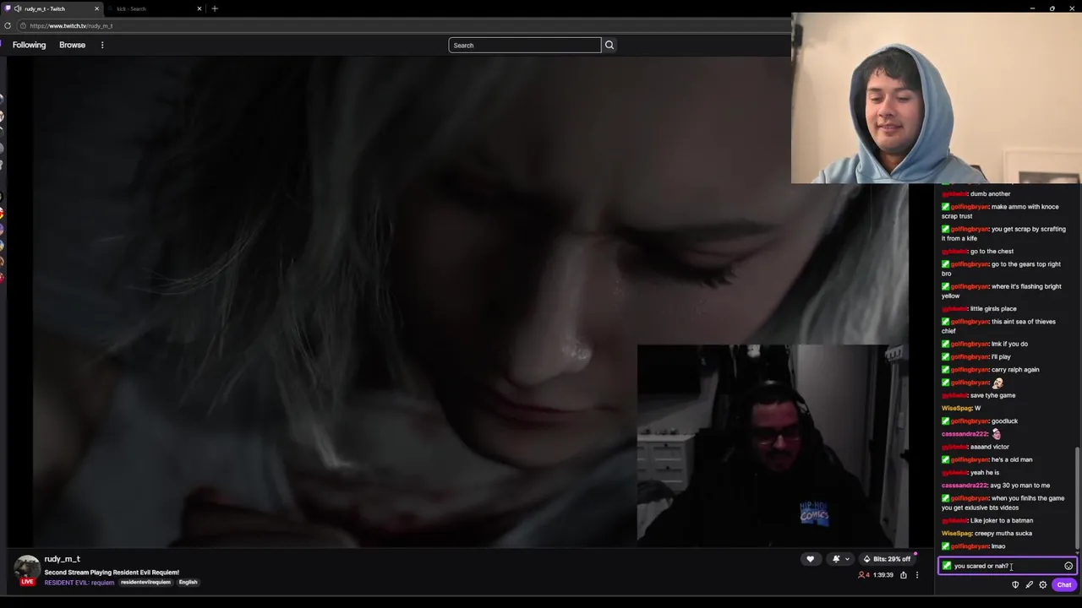Click the chat message input field
1082x608 pixels.
[x=1007, y=566]
